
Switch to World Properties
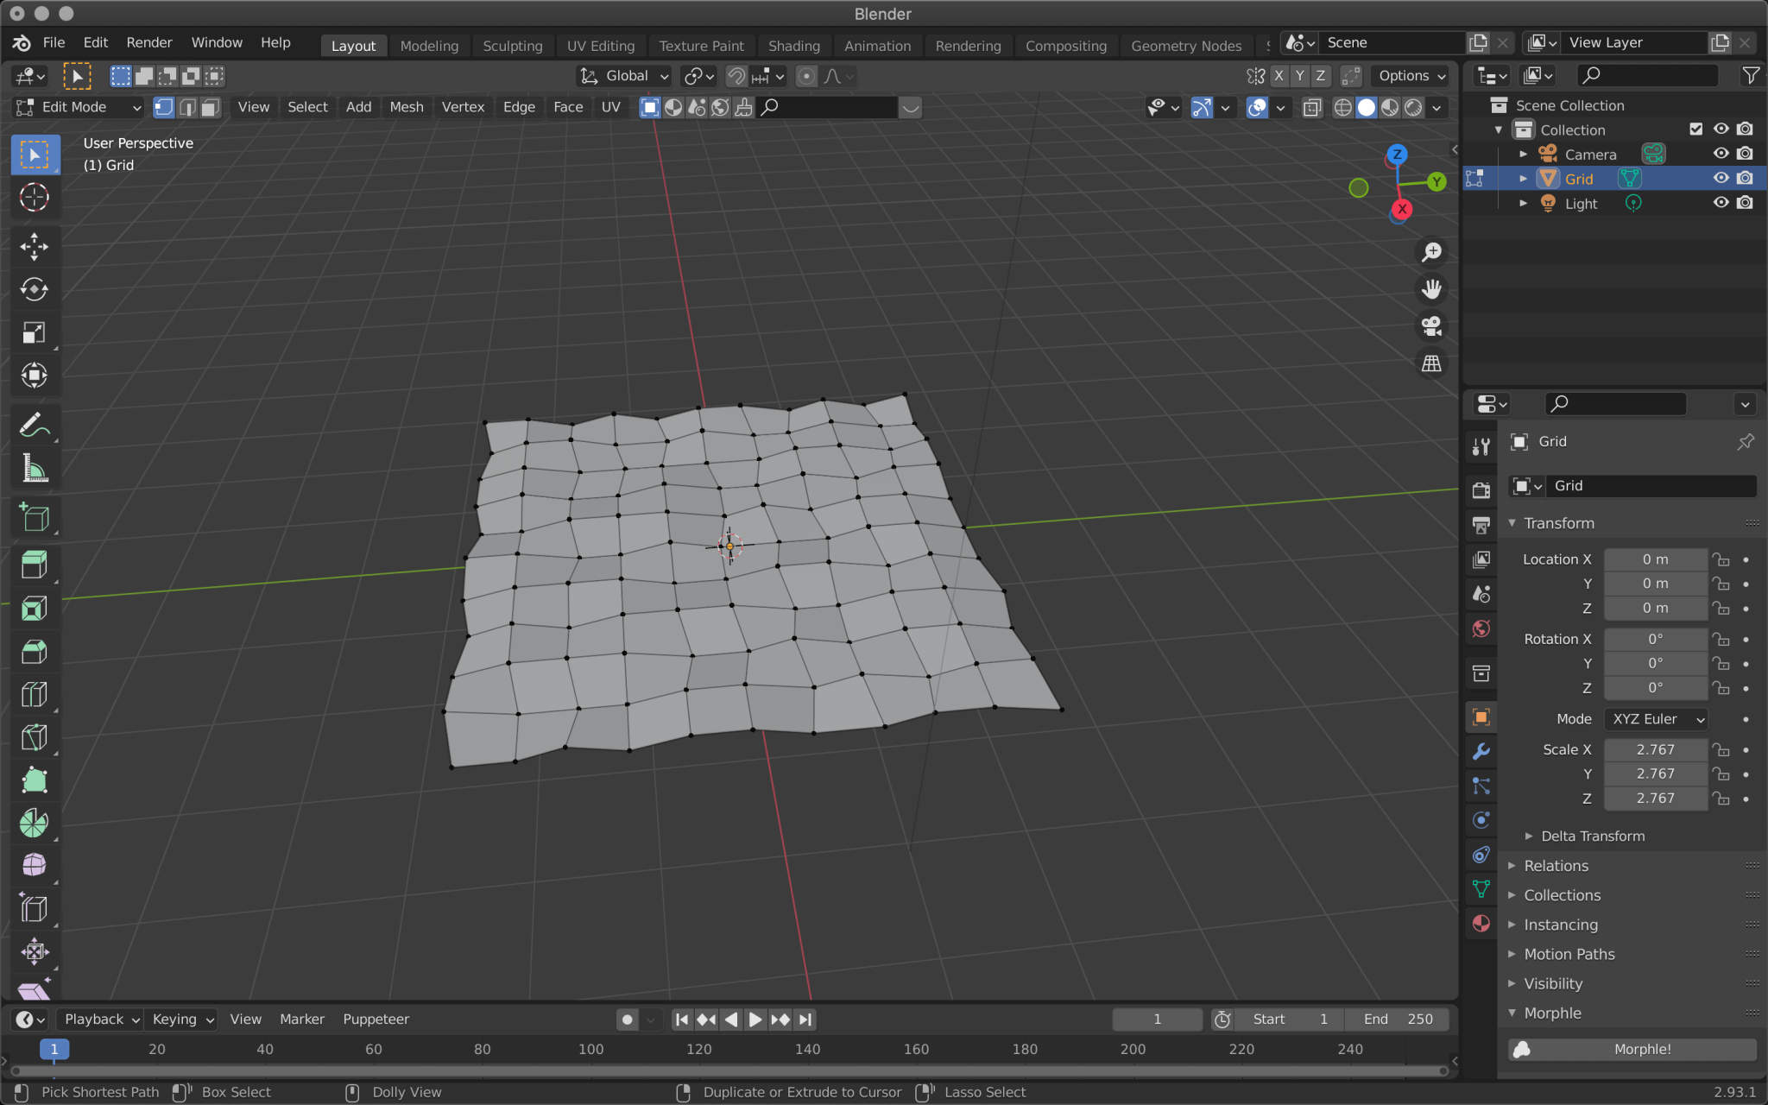(1481, 629)
